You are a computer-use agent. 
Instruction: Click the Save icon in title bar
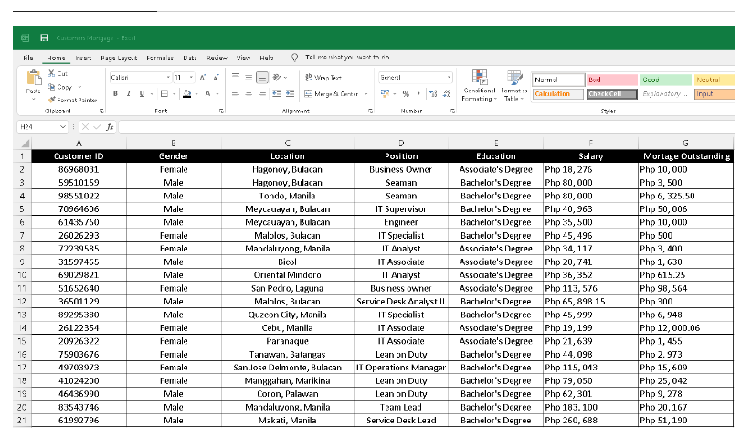click(x=44, y=37)
